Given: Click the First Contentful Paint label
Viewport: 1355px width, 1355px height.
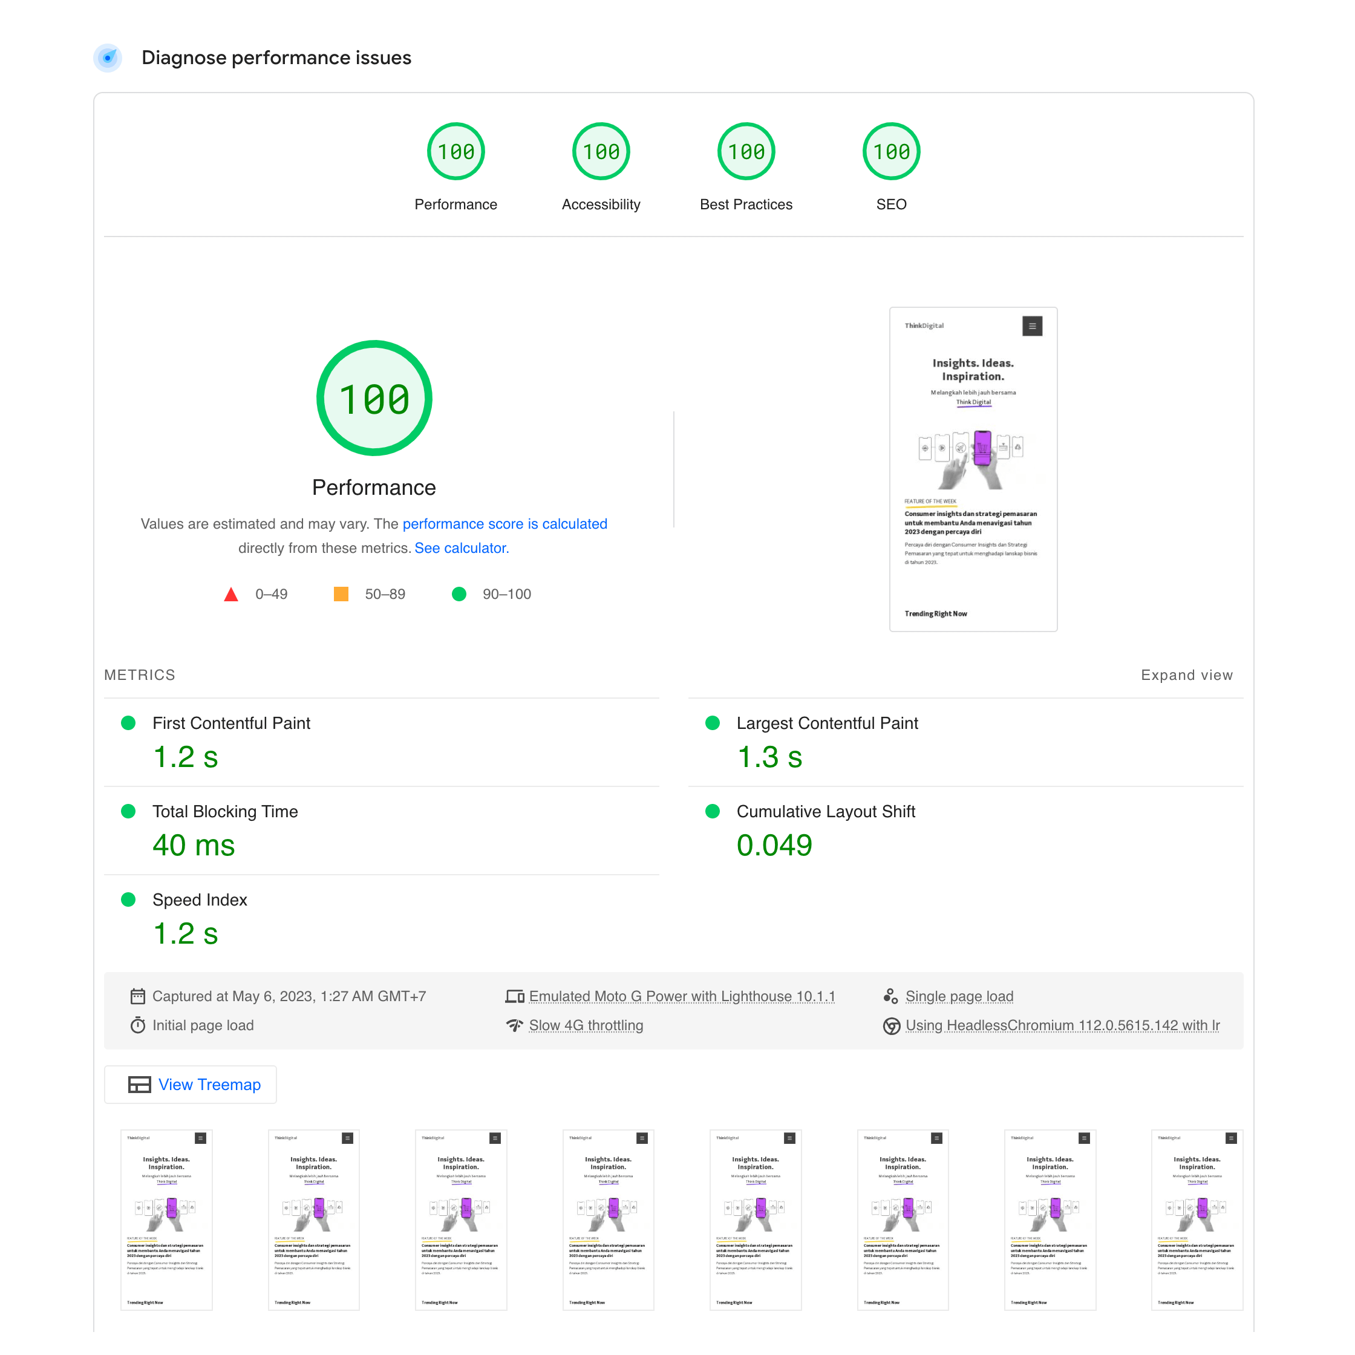Looking at the screenshot, I should pos(232,723).
